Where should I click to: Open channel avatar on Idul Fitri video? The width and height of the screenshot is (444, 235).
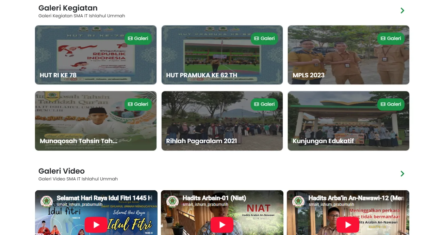click(47, 201)
